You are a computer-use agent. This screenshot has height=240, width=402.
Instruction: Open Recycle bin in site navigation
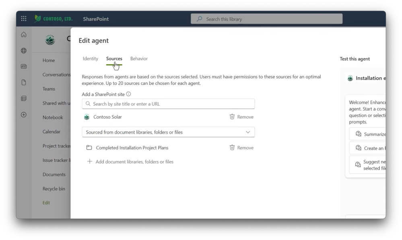click(54, 189)
